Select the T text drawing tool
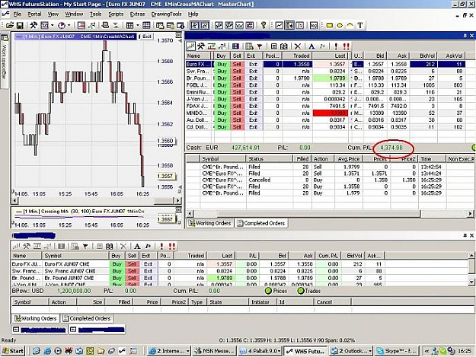476x357 pixels. (x=360, y=25)
